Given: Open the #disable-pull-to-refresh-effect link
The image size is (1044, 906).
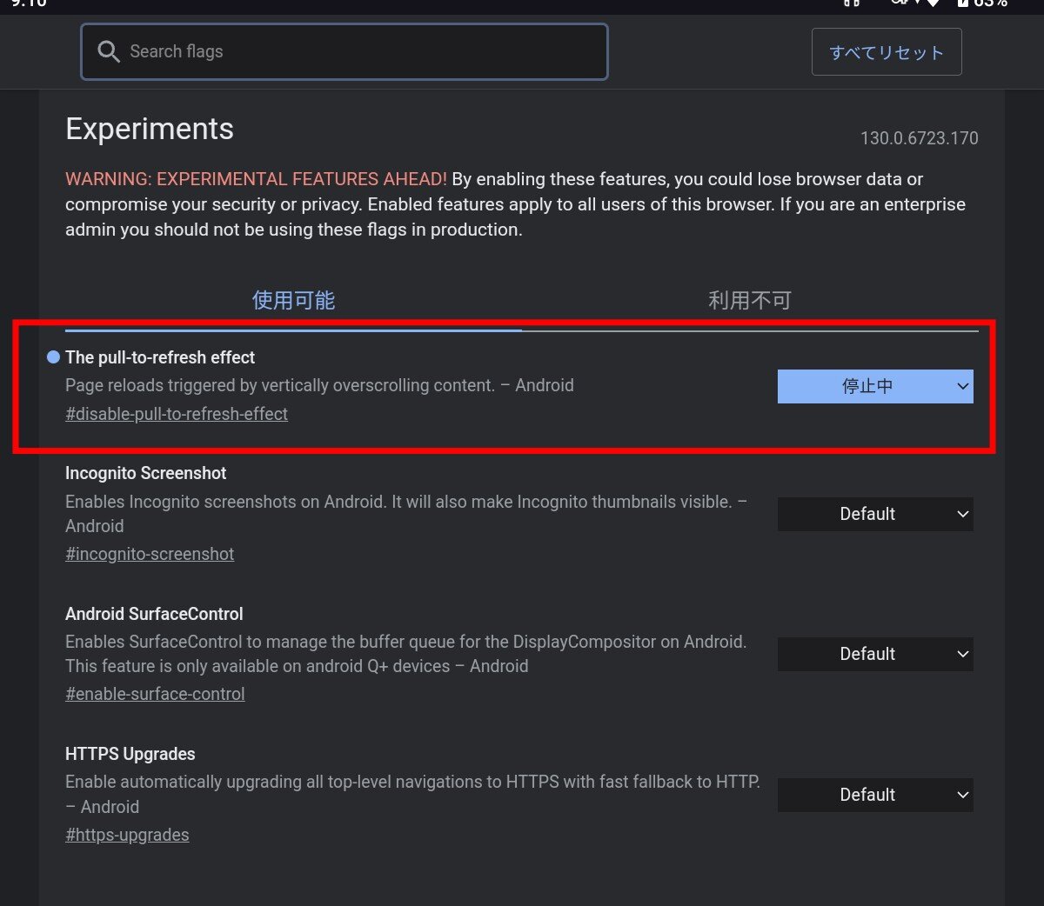Looking at the screenshot, I should [x=177, y=414].
